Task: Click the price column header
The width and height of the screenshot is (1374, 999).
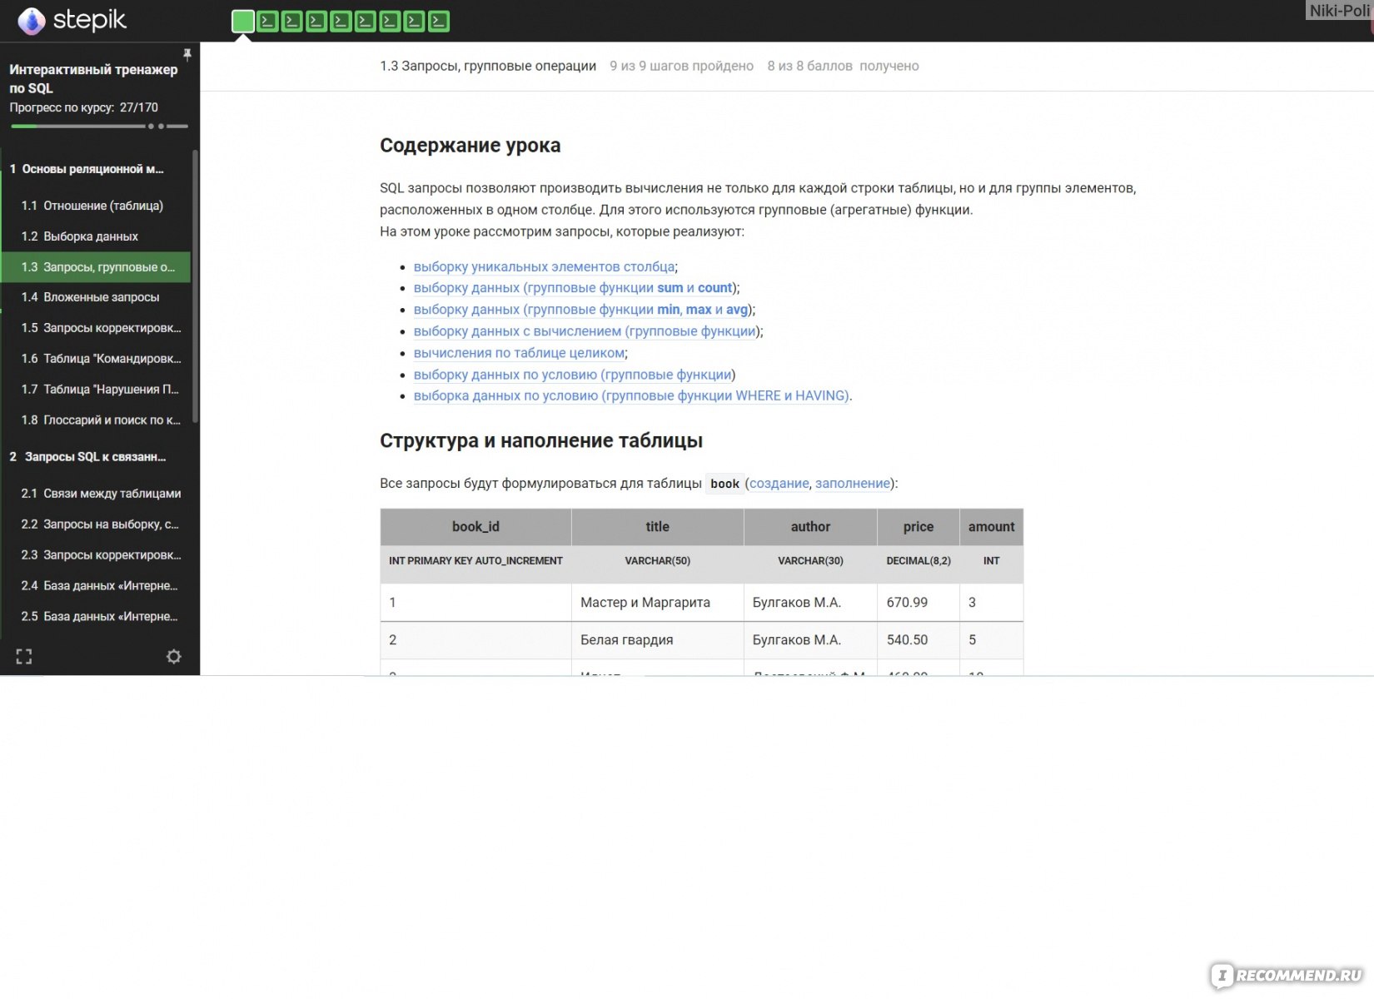Action: pos(918,527)
